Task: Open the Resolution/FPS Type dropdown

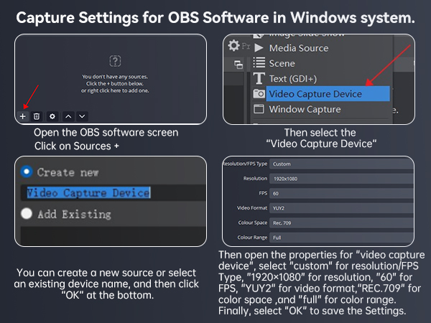Action: (341, 164)
